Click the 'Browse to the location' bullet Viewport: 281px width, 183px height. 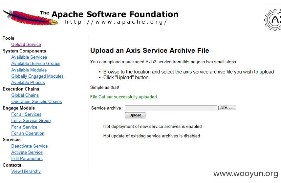pos(188,72)
